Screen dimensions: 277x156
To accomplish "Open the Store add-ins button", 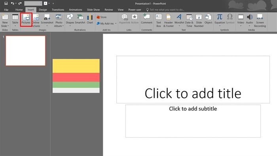I will tap(102, 17).
